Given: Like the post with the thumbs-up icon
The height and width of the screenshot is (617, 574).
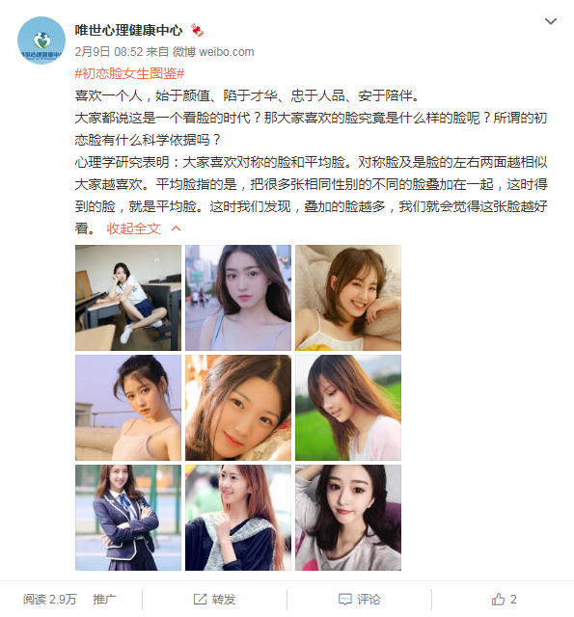Looking at the screenshot, I should (x=498, y=600).
